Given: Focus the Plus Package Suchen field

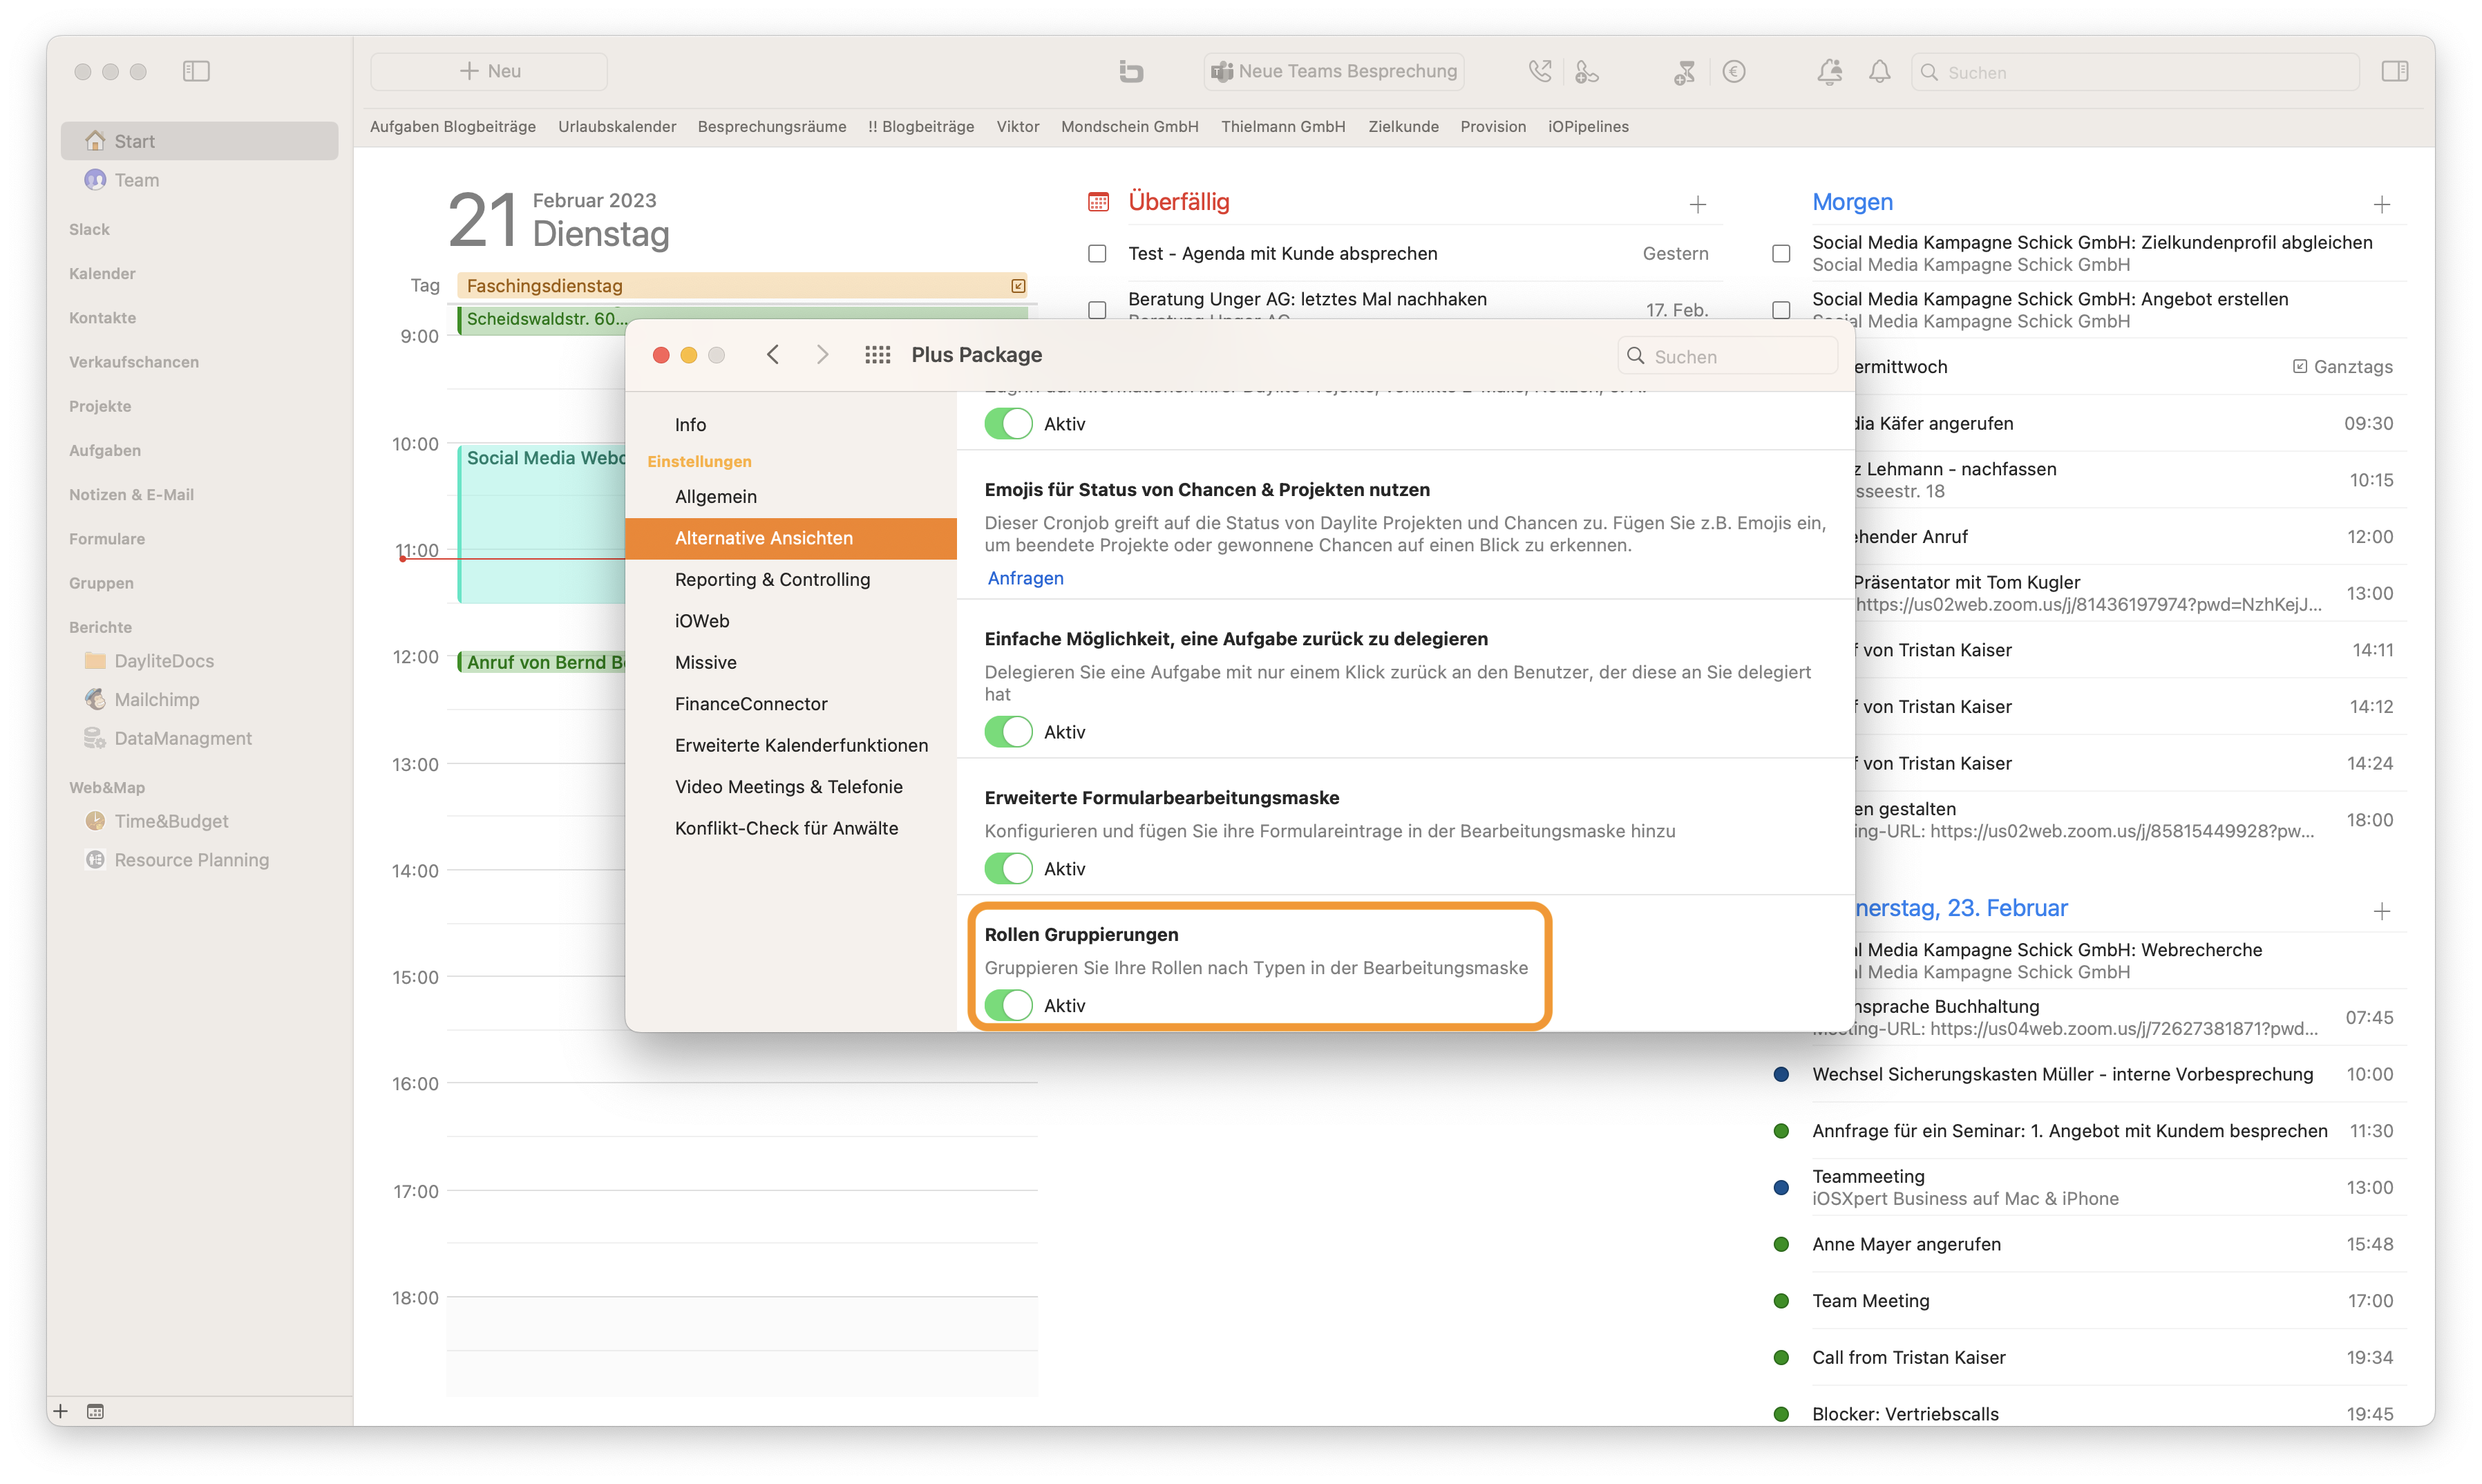Looking at the screenshot, I should pos(1728,356).
